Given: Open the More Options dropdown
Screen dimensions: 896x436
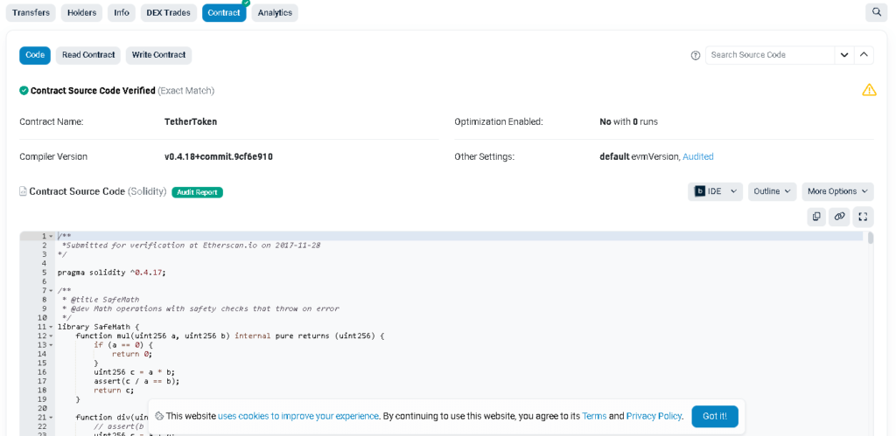Looking at the screenshot, I should tap(837, 191).
